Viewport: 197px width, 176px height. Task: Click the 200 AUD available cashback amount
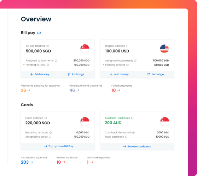pyautogui.click(x=113, y=123)
